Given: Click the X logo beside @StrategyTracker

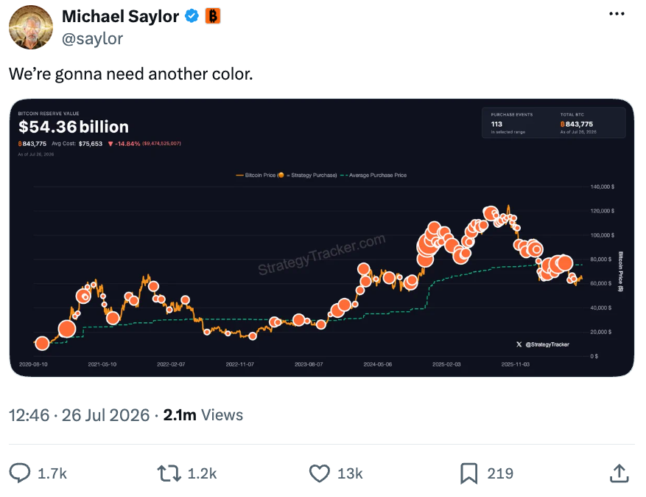Looking at the screenshot, I should coord(519,344).
